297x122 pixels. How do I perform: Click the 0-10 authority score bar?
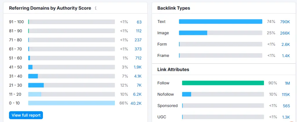coord(71,103)
